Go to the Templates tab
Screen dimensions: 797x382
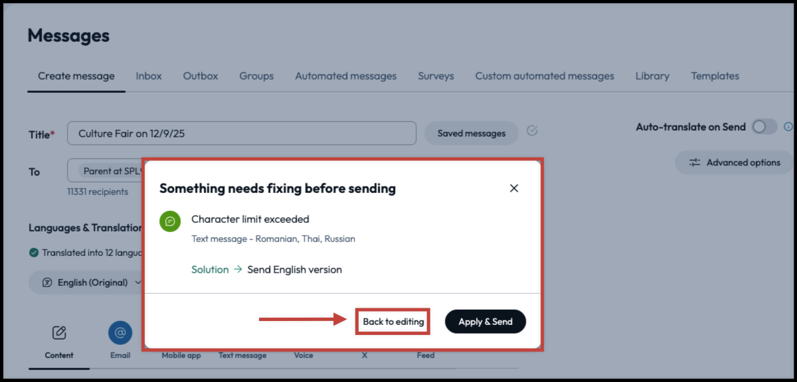tap(715, 76)
